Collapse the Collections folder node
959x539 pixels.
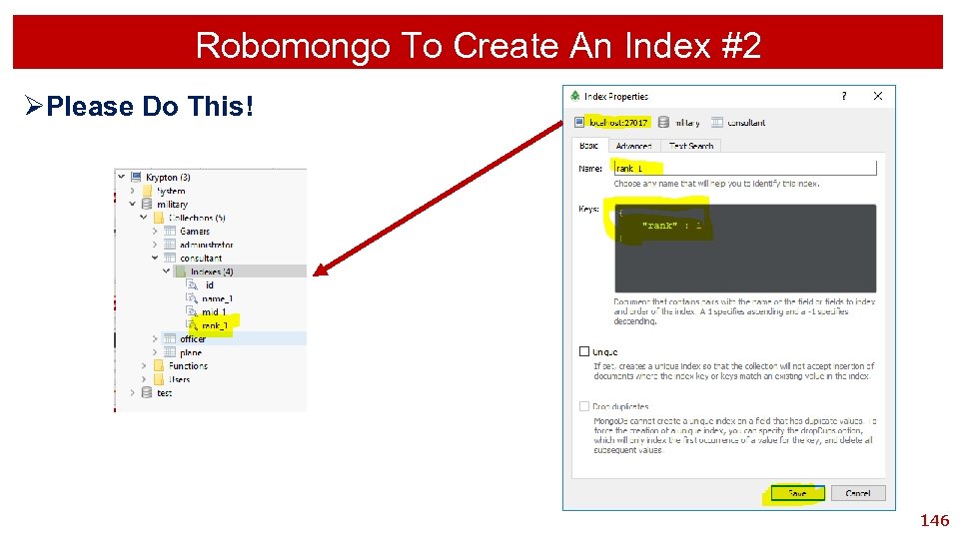point(143,217)
